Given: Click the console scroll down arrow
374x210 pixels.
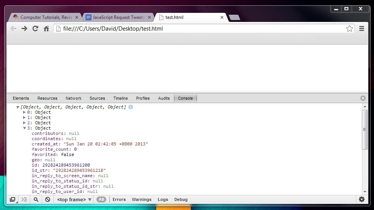Looking at the screenshot, I should pyautogui.click(x=365, y=191).
